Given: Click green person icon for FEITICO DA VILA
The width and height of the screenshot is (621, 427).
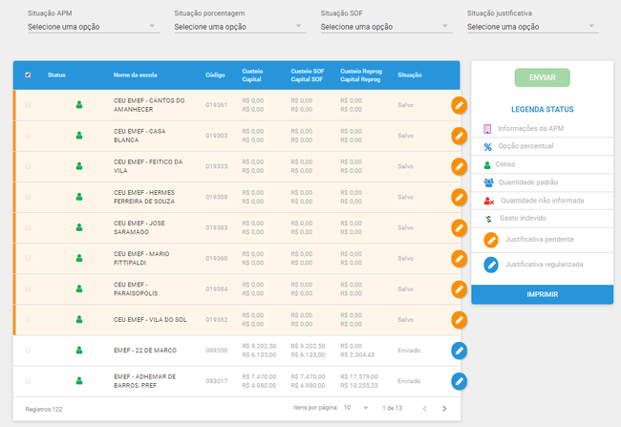Looking at the screenshot, I should pos(79,166).
